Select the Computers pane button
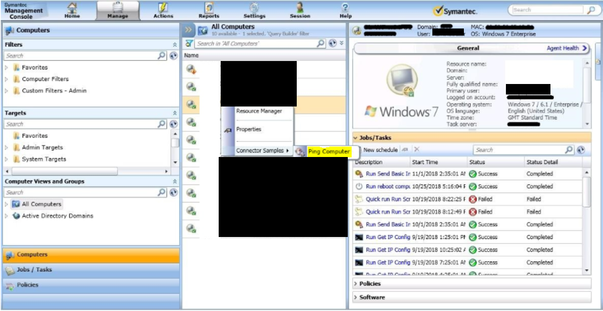 91,255
